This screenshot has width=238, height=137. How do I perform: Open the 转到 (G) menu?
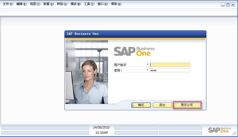62,4
